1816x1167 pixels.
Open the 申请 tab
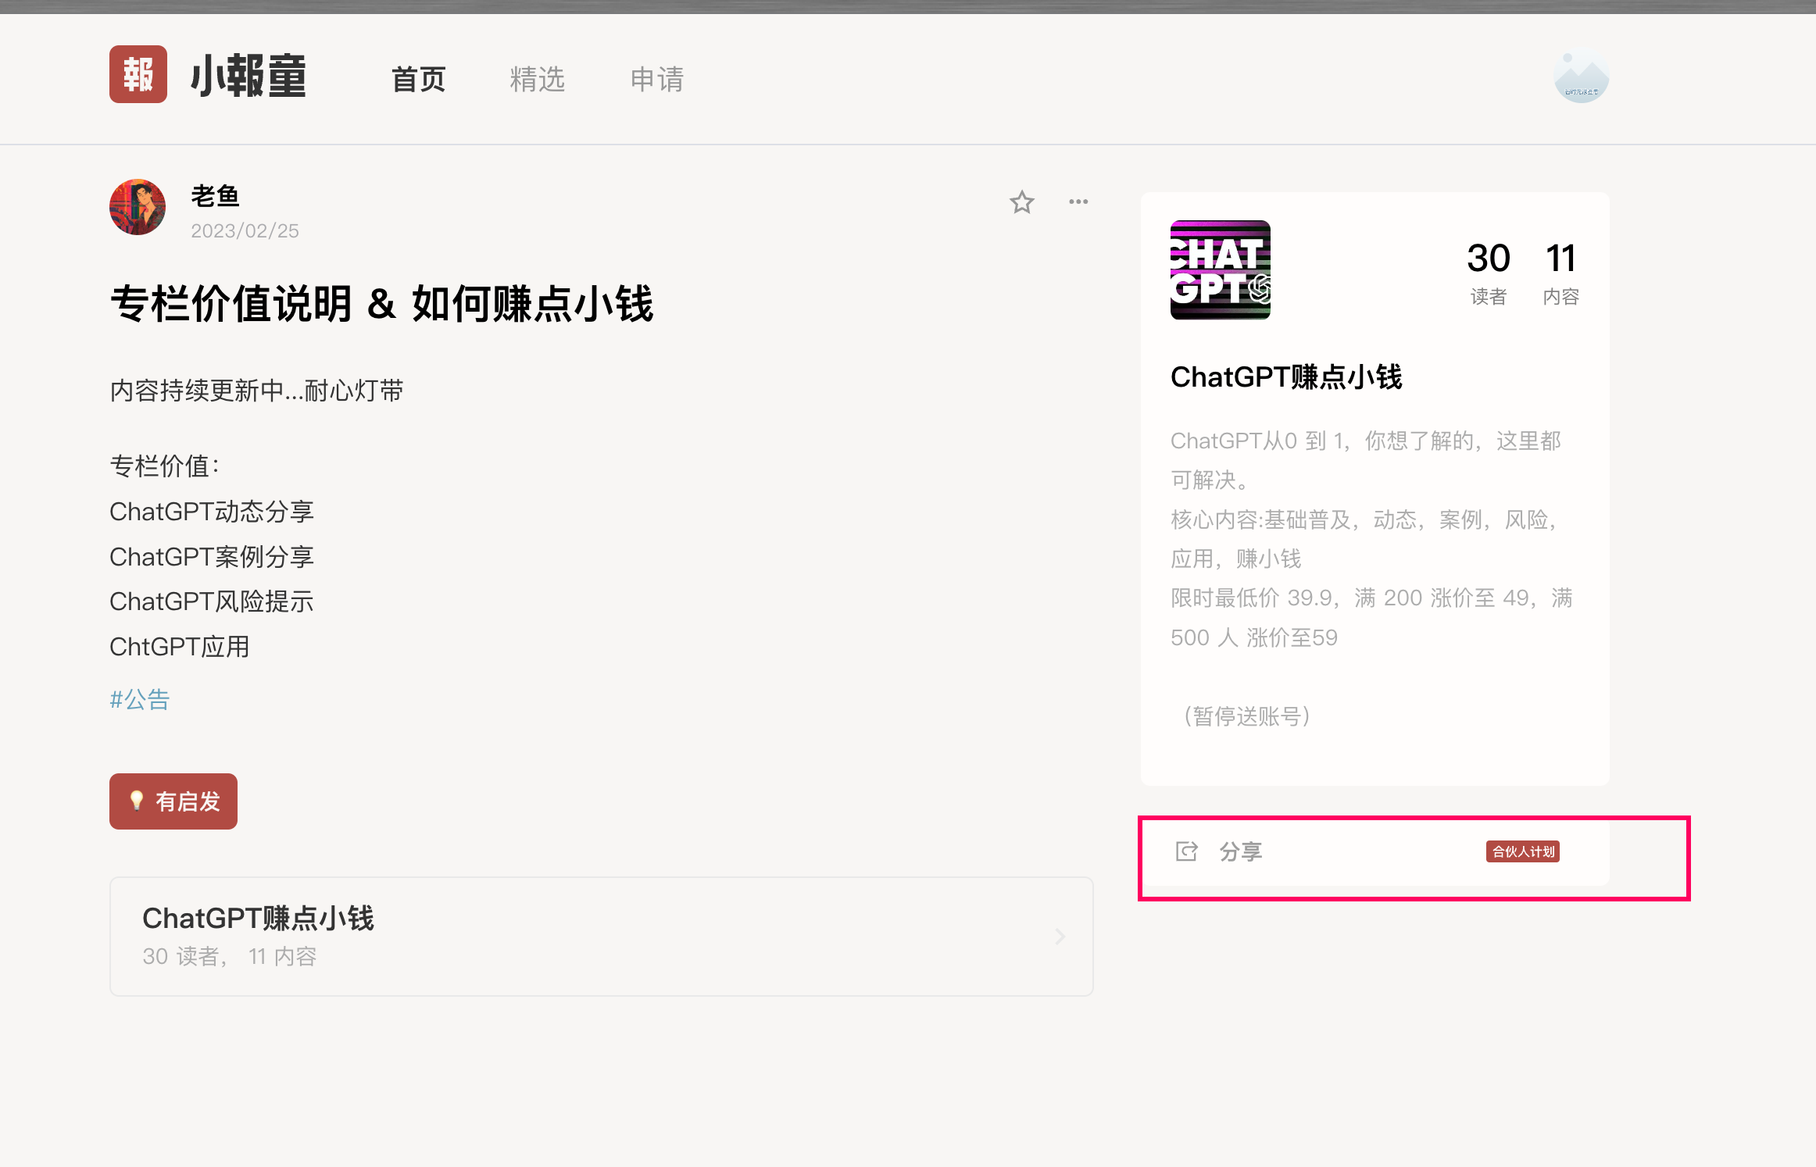click(x=657, y=79)
